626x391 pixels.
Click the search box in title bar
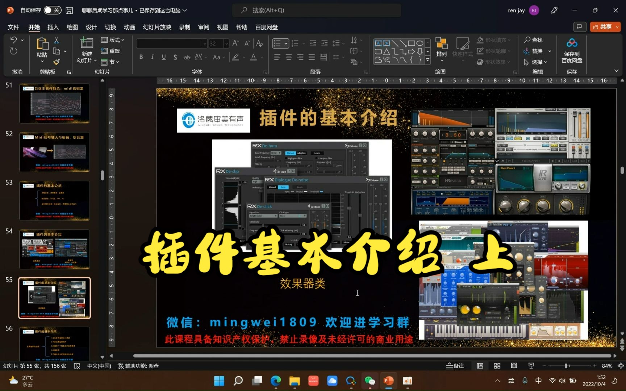[316, 10]
